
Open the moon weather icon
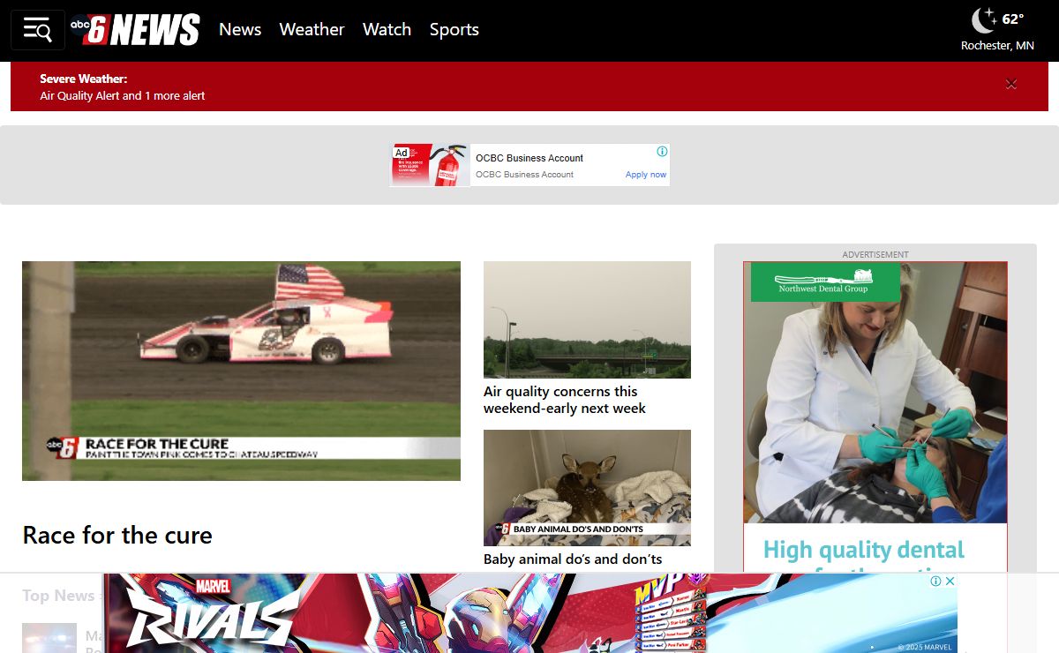(985, 19)
